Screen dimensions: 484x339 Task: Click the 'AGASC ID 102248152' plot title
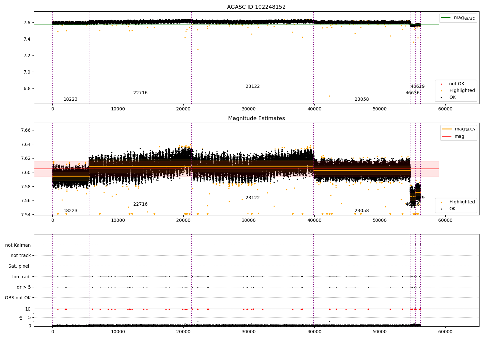tap(256, 7)
